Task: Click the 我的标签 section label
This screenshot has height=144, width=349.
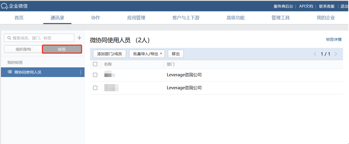Action: (15, 63)
